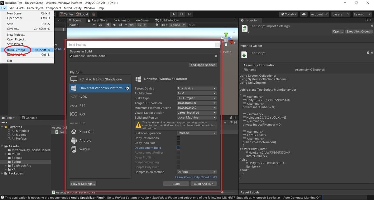Viewport: 374px width, 200px height.
Task: Select WebGL platform in Build Settings
Action: click(x=100, y=149)
